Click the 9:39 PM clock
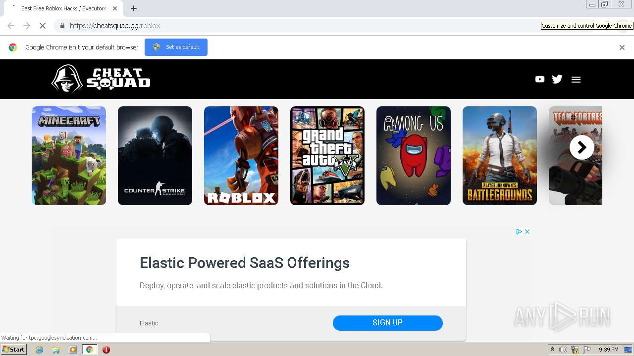 coord(608,350)
